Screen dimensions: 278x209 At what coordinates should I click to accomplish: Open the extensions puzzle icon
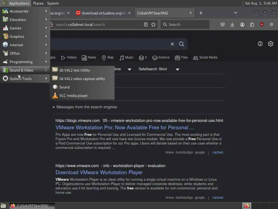click(x=252, y=24)
